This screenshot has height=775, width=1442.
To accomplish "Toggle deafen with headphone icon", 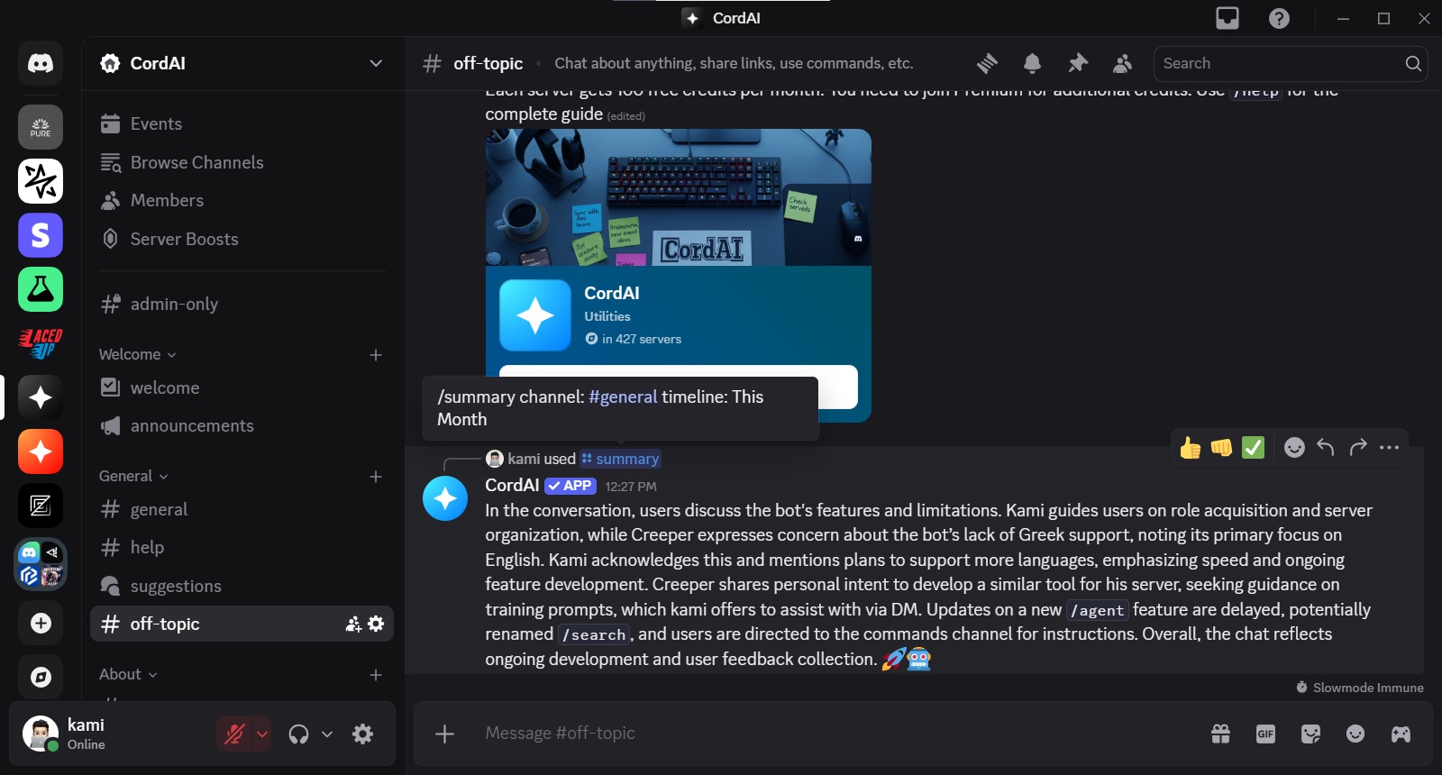I will click(x=298, y=734).
